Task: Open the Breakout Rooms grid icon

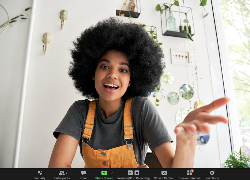Action: click(190, 173)
